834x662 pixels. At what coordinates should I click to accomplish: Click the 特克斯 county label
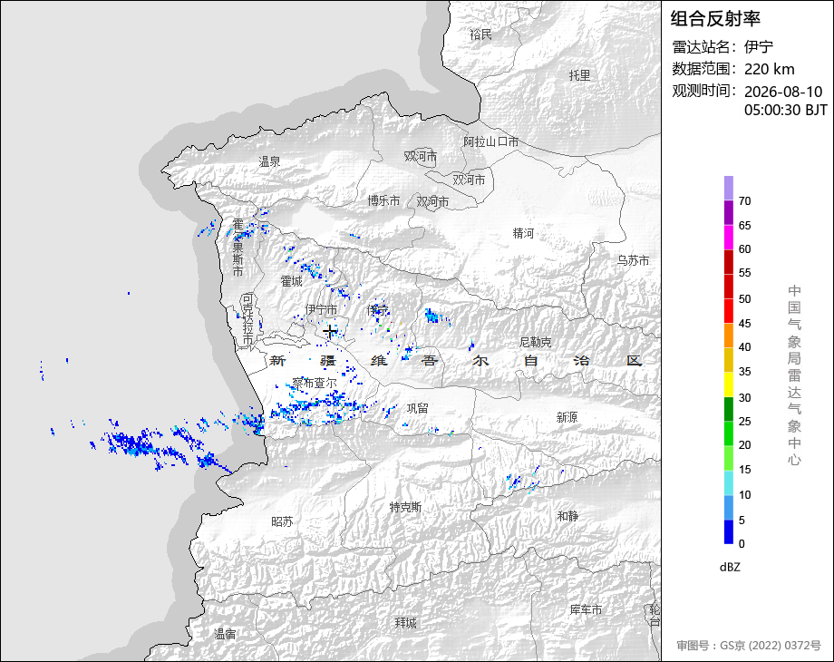(x=405, y=507)
